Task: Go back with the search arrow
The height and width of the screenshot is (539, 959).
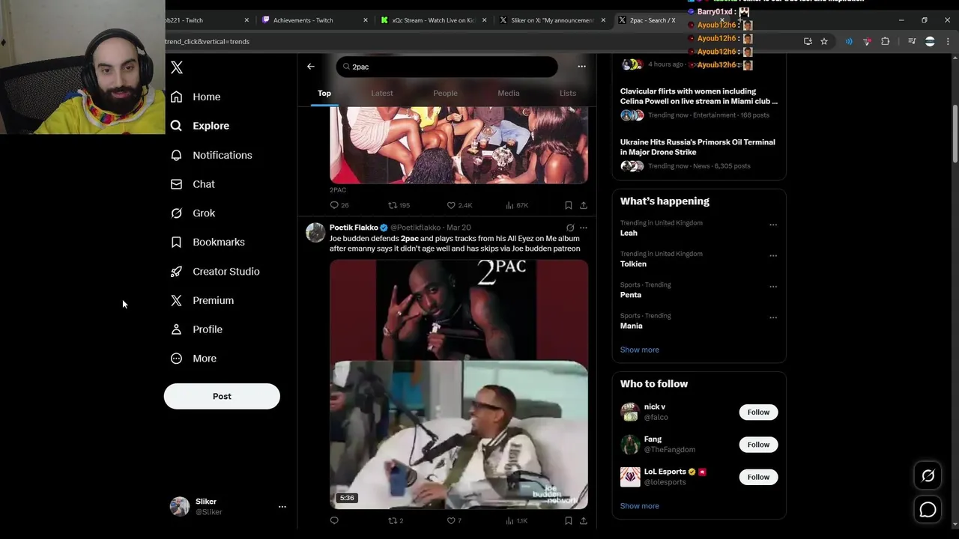Action: click(311, 67)
